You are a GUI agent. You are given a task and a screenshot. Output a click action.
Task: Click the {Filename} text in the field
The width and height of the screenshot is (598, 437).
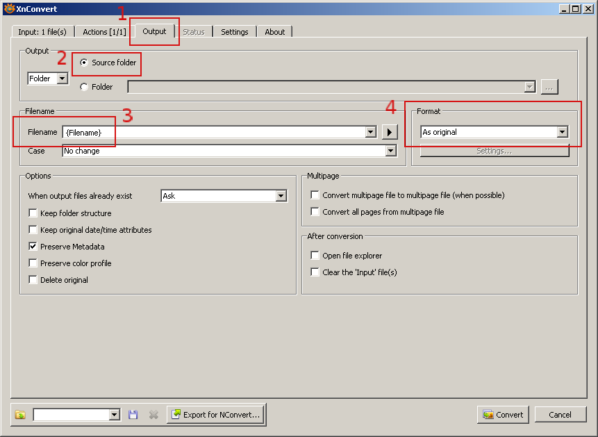(84, 133)
